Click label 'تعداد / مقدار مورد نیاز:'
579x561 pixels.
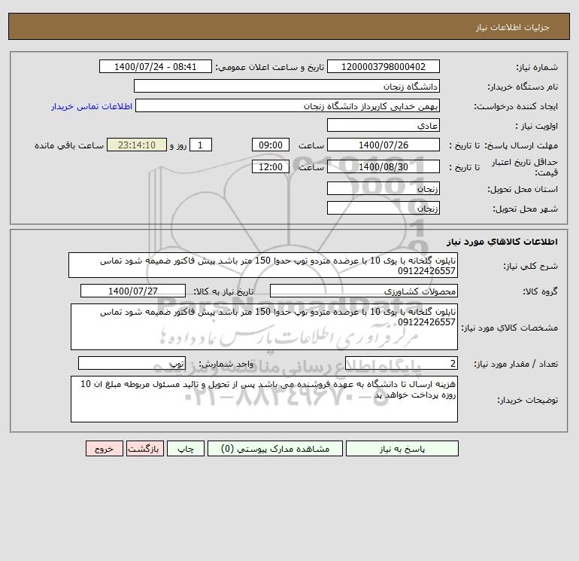click(516, 364)
